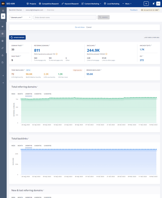Click the 96.6K medium toxicity count
The image size is (162, 198).
point(29,74)
